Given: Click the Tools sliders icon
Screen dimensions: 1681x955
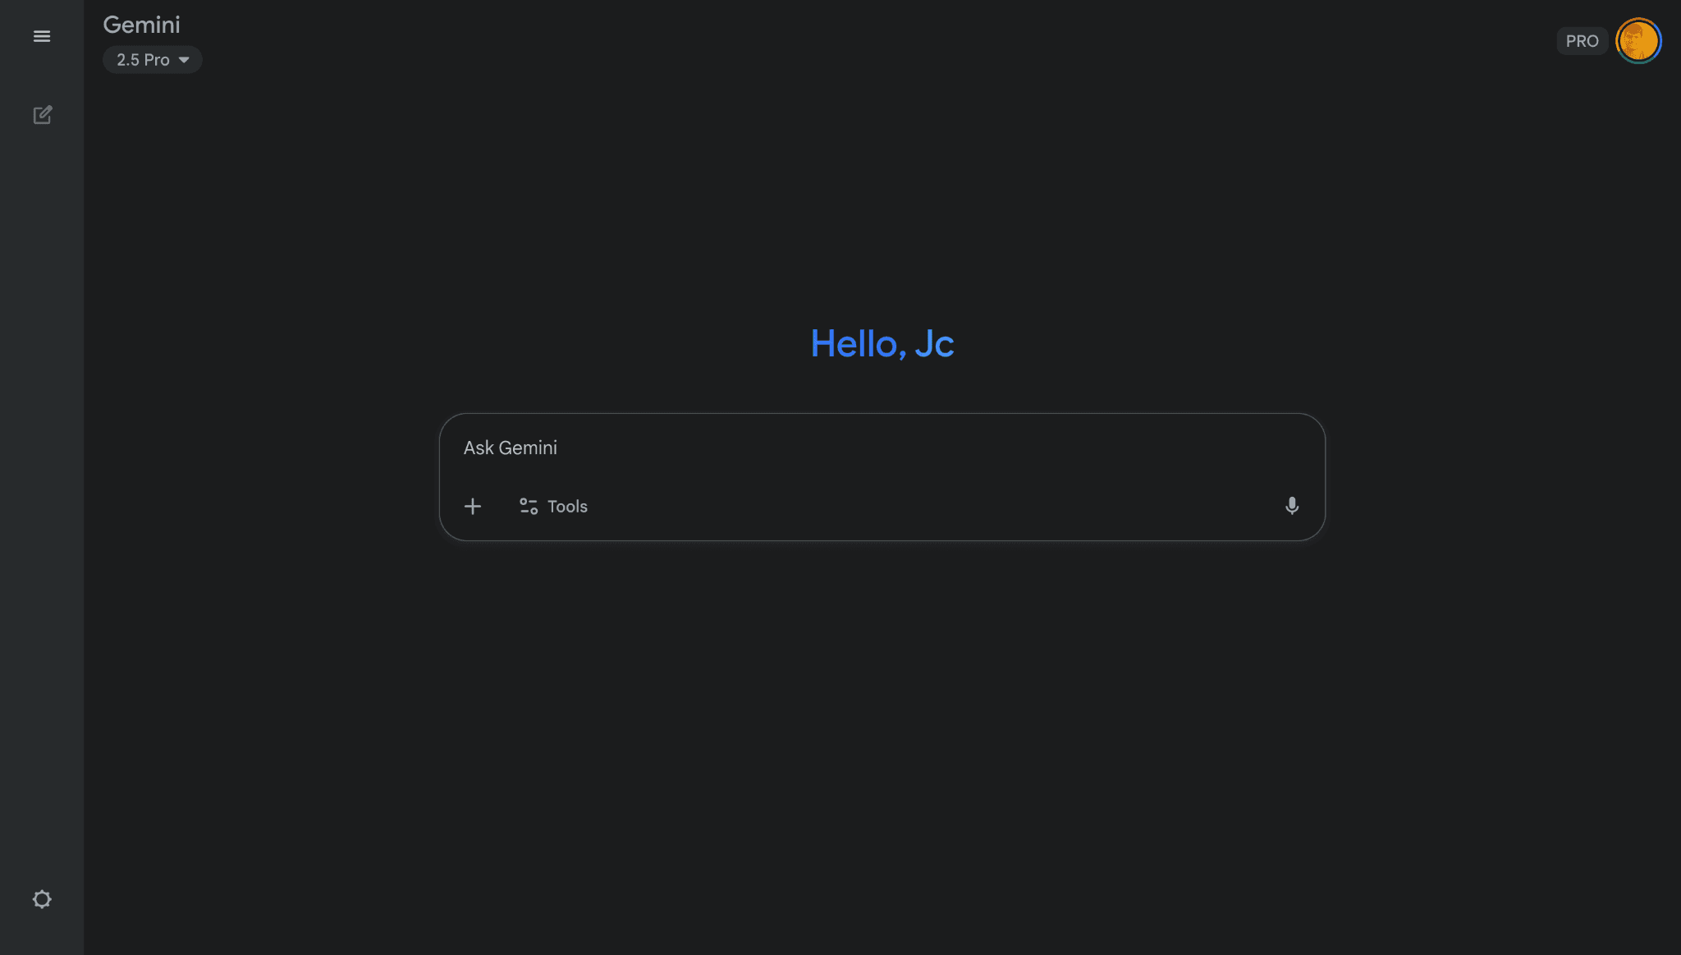Looking at the screenshot, I should tap(529, 506).
